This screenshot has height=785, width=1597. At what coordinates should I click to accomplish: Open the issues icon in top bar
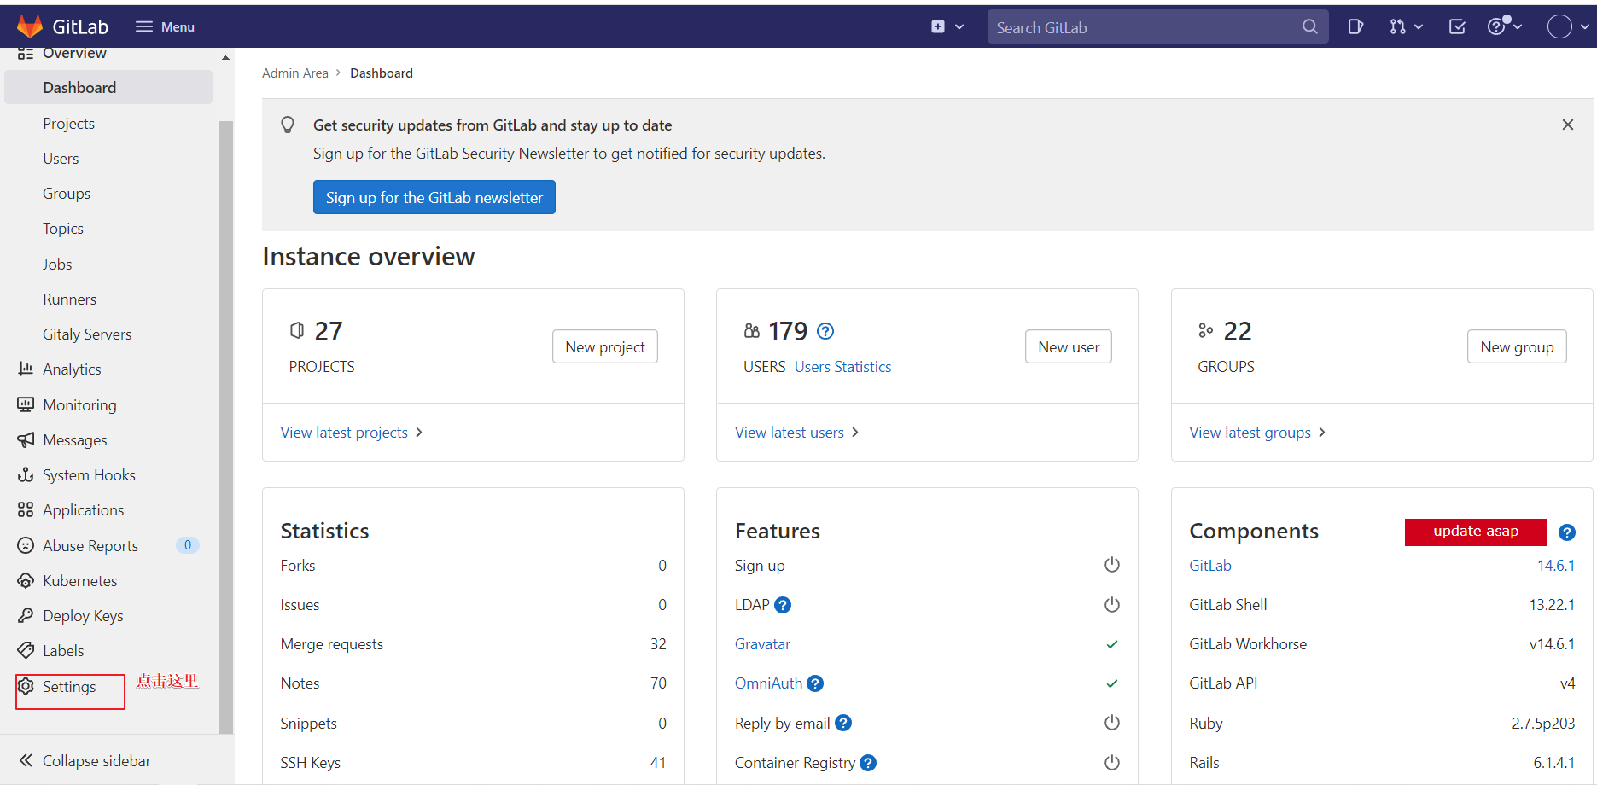(1355, 27)
